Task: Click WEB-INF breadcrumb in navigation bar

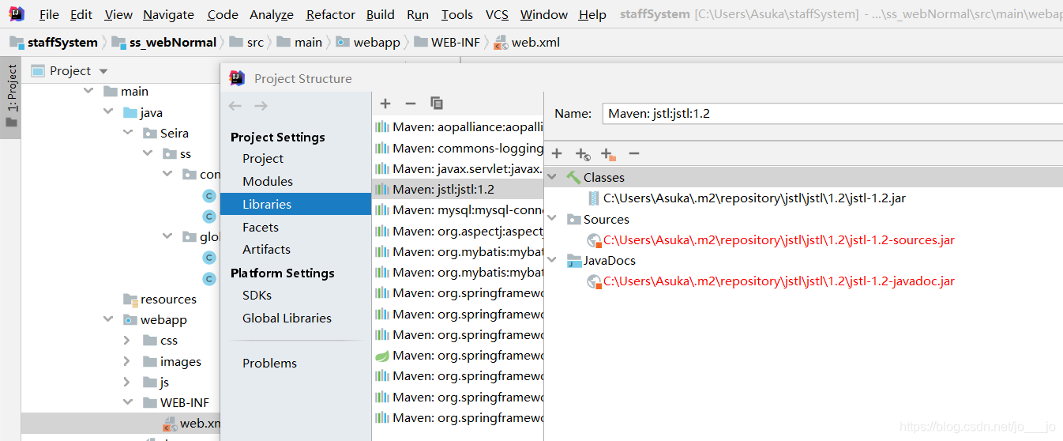Action: [446, 42]
